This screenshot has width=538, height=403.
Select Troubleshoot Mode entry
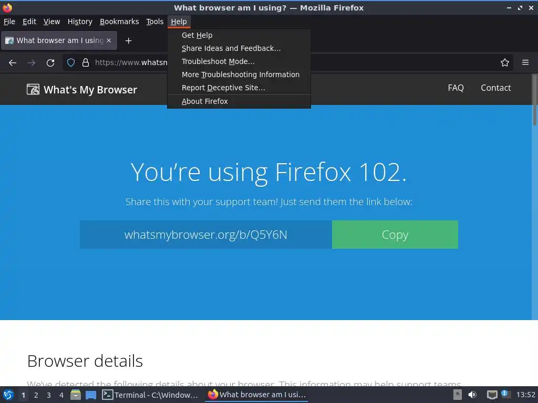(239, 61)
